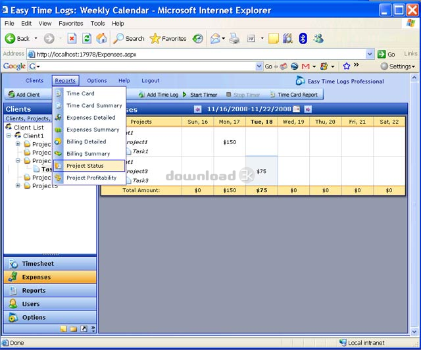Switch to the Users sidebar panel
The image size is (421, 350).
[50, 304]
